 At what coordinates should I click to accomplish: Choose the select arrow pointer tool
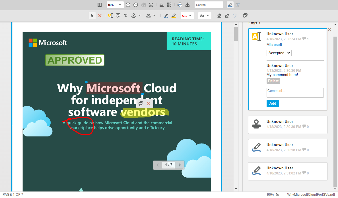[x=92, y=16]
